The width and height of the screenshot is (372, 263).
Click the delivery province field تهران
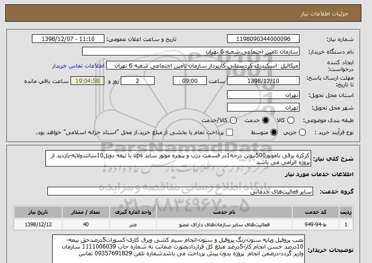coord(263,95)
